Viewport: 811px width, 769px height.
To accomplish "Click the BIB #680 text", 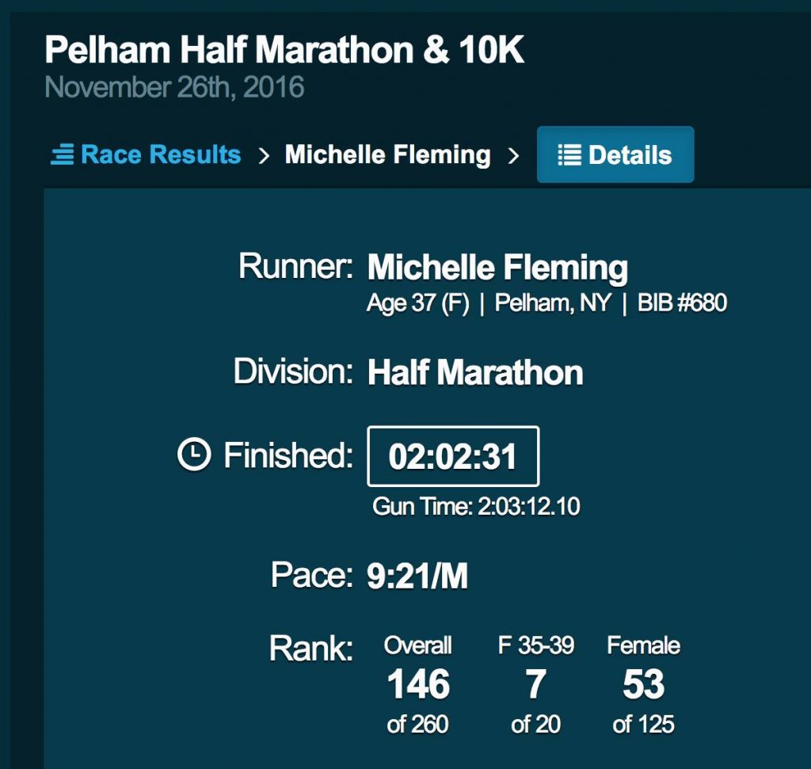I will (682, 303).
